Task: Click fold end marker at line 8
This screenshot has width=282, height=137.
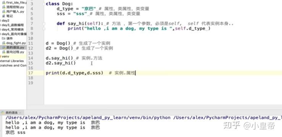Action: click(x=44, y=29)
